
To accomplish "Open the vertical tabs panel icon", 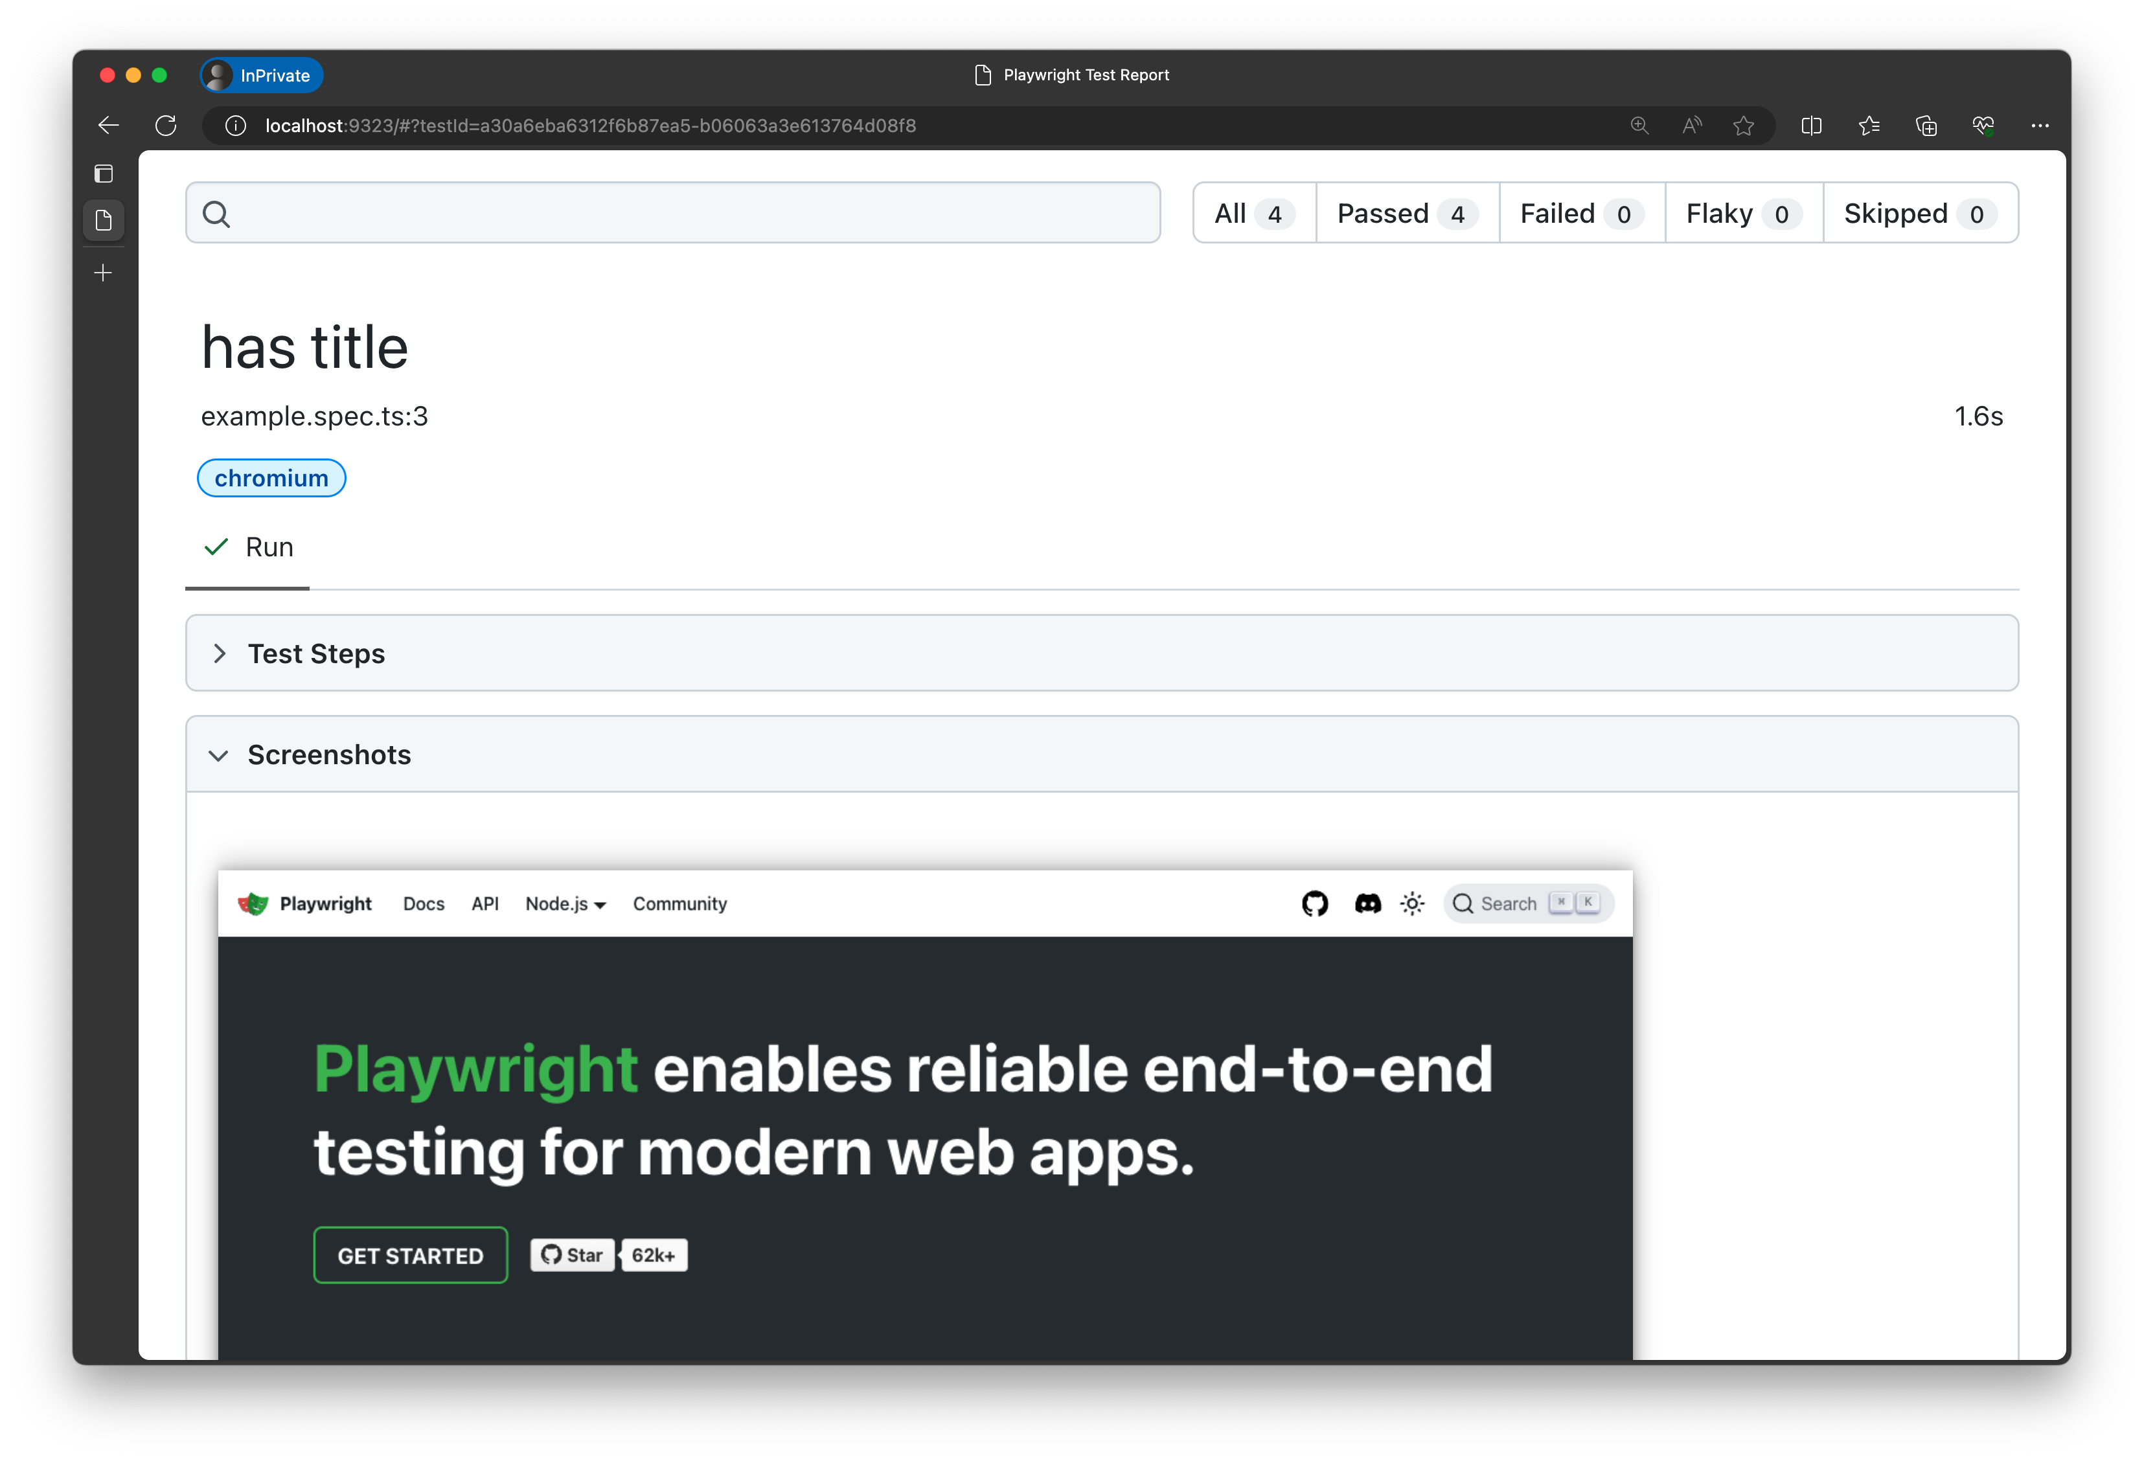I will (104, 174).
